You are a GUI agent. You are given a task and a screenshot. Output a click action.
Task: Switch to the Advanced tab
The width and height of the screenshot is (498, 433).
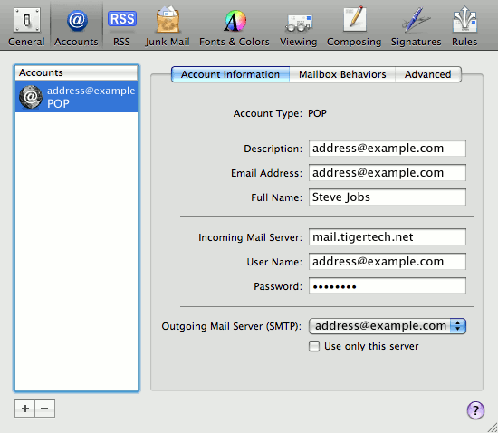pyautogui.click(x=428, y=74)
